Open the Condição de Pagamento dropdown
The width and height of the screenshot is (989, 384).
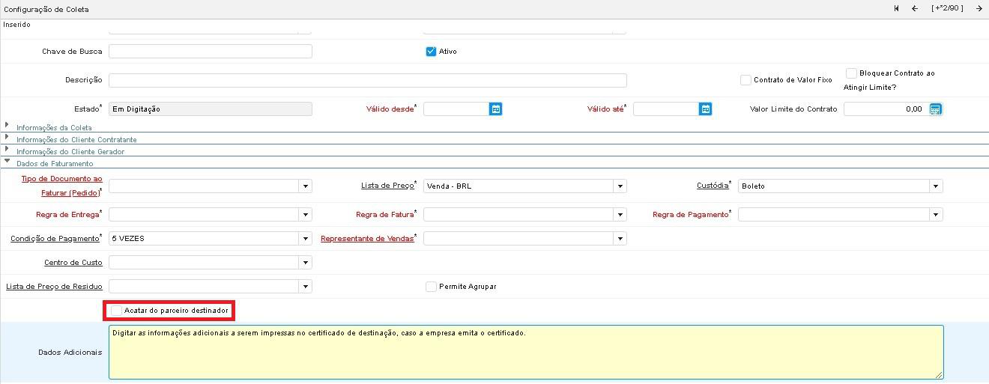click(x=305, y=239)
